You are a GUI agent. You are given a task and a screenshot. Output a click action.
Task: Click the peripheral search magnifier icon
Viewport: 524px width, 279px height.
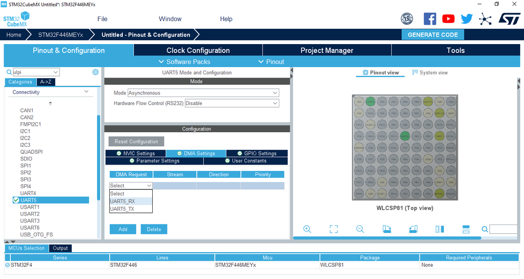click(9, 72)
